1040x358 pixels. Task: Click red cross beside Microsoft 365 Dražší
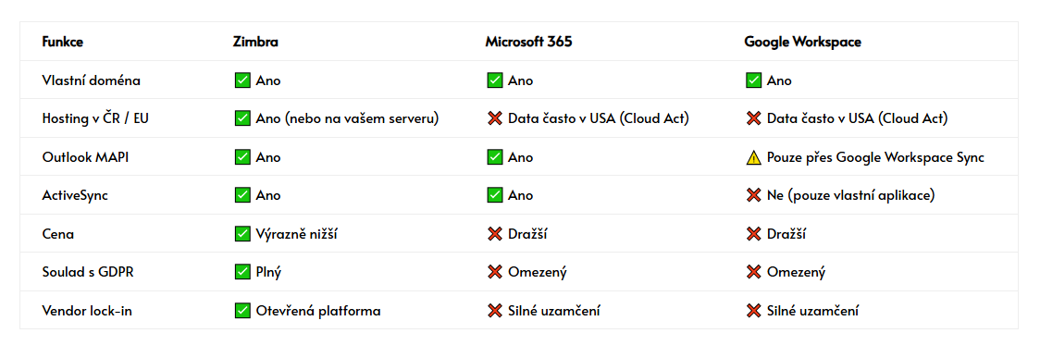(x=494, y=234)
